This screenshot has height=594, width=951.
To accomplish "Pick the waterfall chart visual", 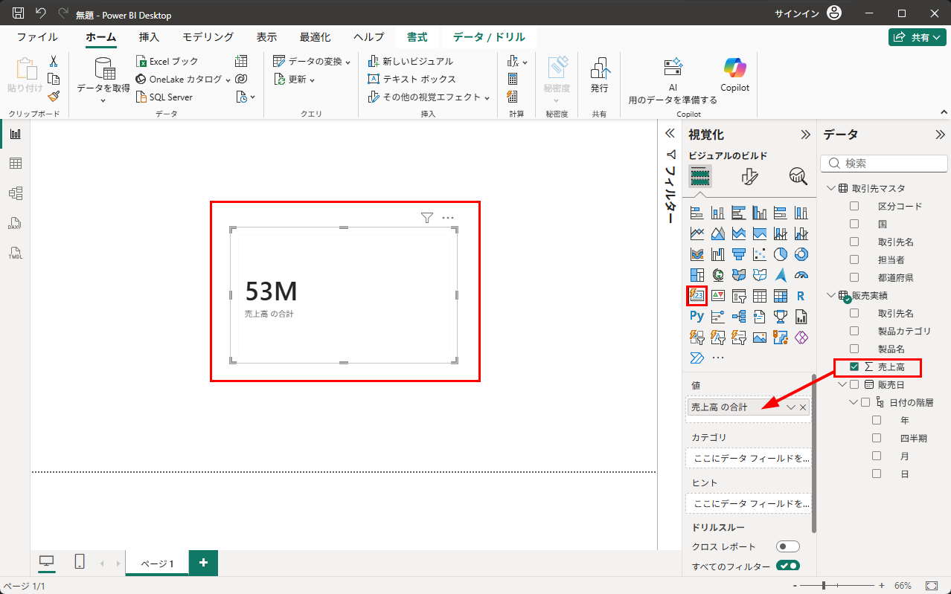I will point(718,254).
